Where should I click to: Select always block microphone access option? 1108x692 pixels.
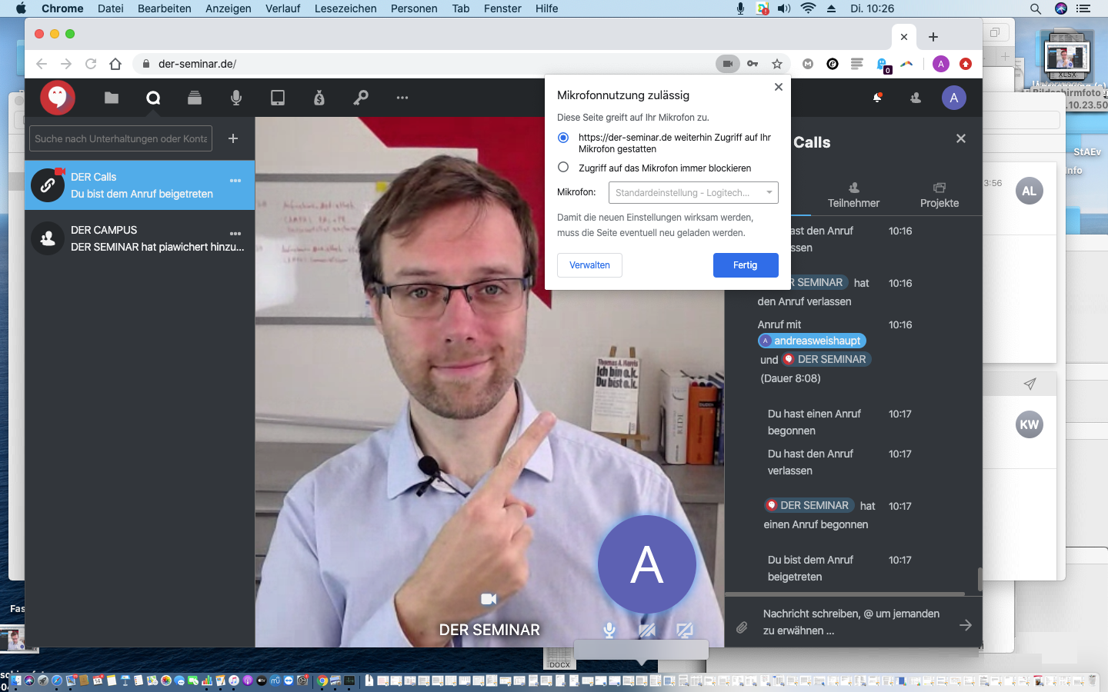[x=563, y=168]
